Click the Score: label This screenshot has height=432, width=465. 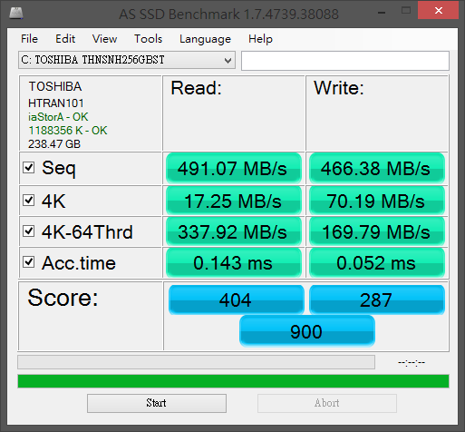63,298
